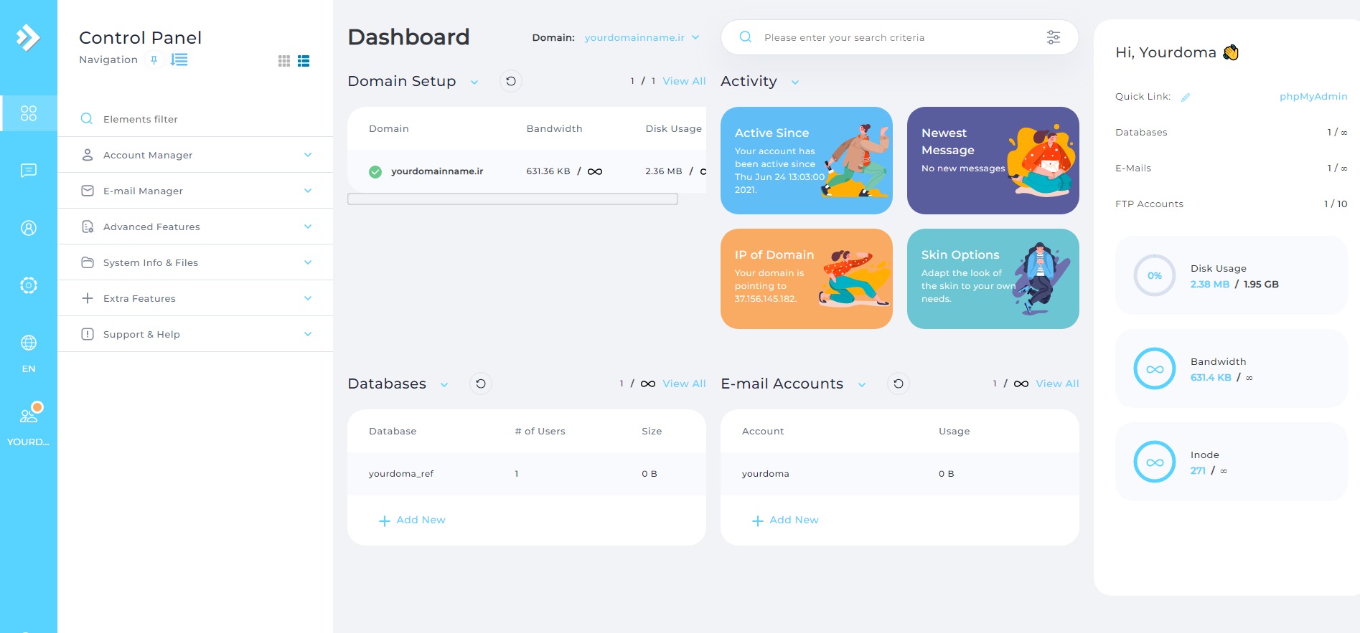This screenshot has width=1360, height=633.
Task: Collapse the E-mail Accounts section chevron
Action: pyautogui.click(x=862, y=385)
